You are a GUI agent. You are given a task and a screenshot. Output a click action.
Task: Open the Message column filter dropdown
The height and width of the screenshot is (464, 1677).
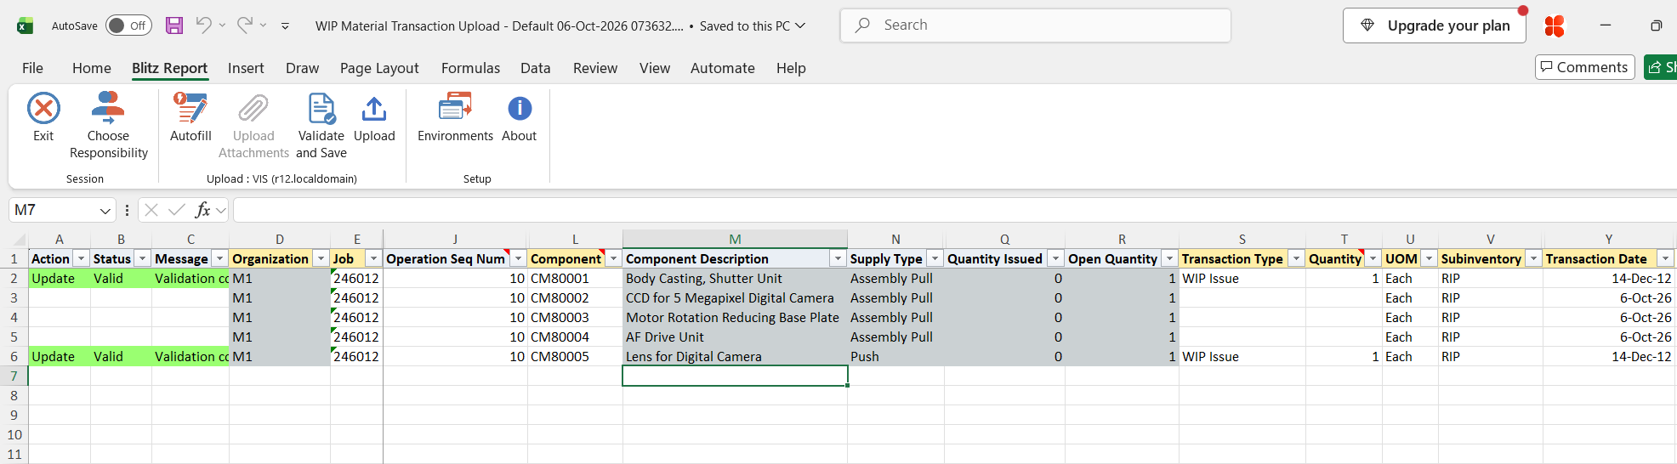(x=219, y=258)
